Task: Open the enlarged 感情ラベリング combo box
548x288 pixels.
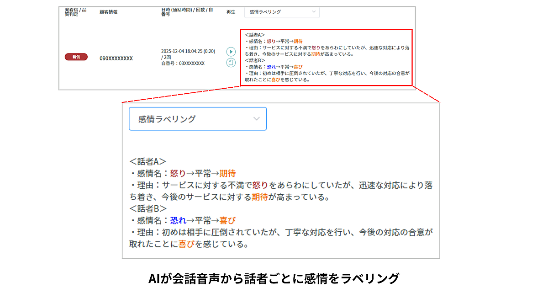Action: coord(197,119)
